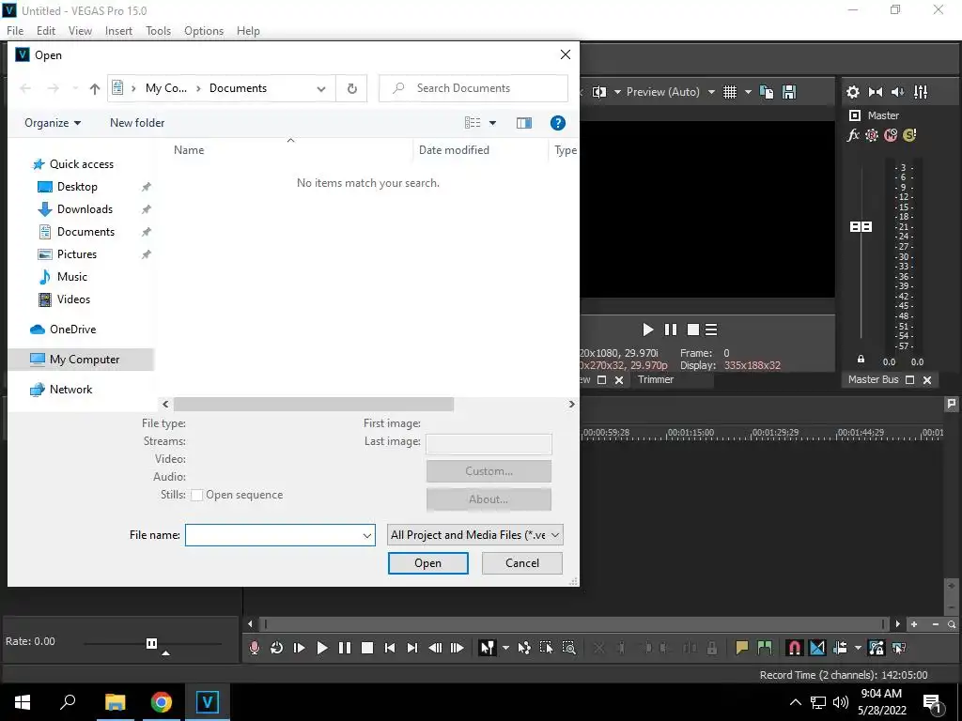This screenshot has height=721, width=962.
Task: Open the File menu
Action: click(x=15, y=31)
